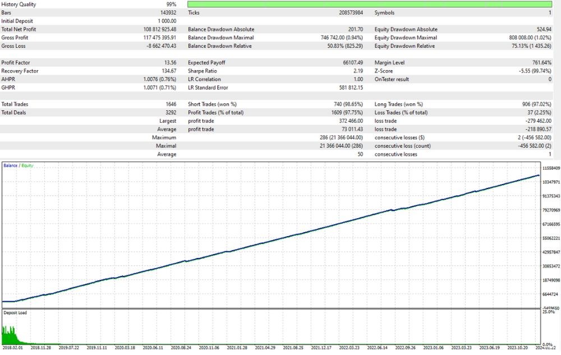The width and height of the screenshot is (561, 355).
Task: Select the Sharpe Ratio value 2.19
Action: (357, 71)
